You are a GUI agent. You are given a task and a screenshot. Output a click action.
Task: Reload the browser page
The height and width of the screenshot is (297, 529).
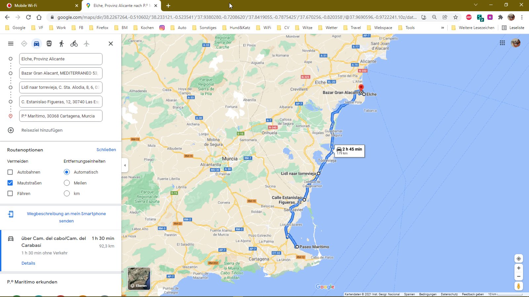coord(28,17)
